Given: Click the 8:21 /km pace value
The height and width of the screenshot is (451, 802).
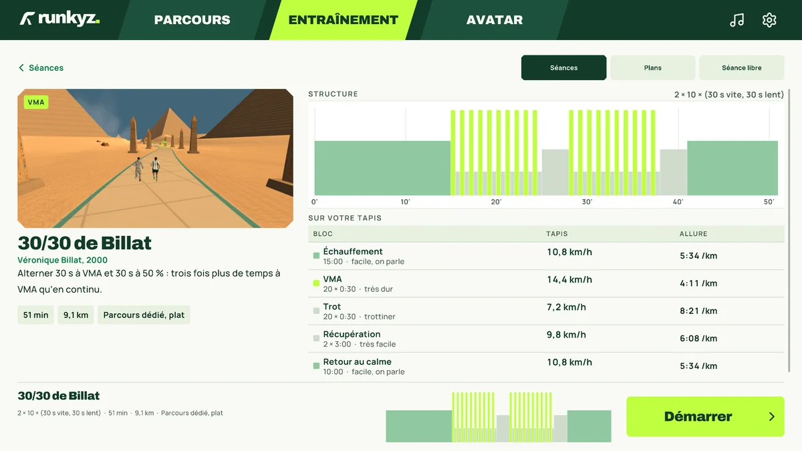Looking at the screenshot, I should point(698,311).
